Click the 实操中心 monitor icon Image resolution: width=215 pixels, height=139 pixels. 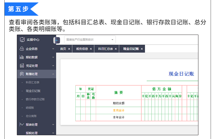(22, 40)
